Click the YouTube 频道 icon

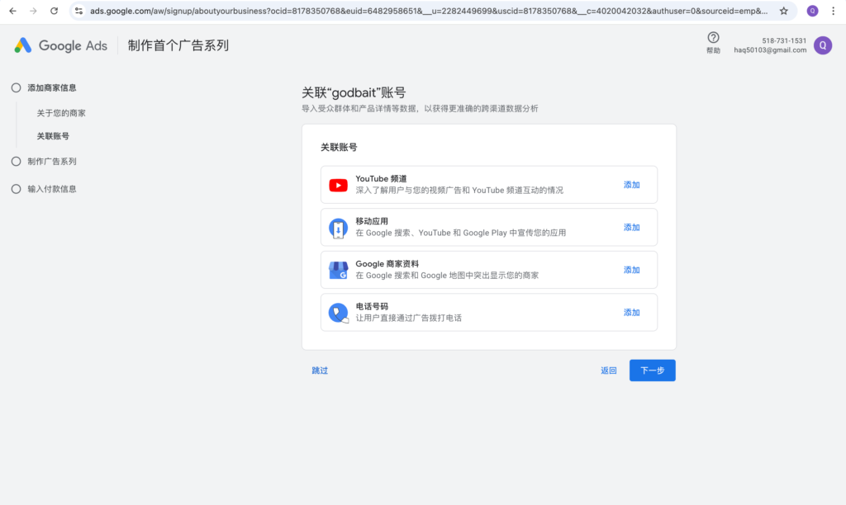click(x=338, y=185)
